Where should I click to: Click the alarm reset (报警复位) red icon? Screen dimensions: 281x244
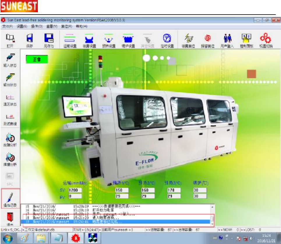point(208,41)
